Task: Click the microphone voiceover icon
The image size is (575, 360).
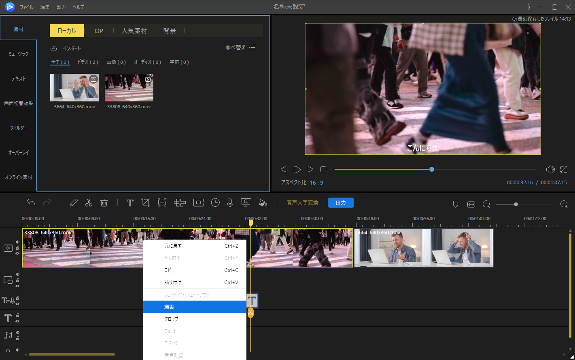Action: coord(230,203)
